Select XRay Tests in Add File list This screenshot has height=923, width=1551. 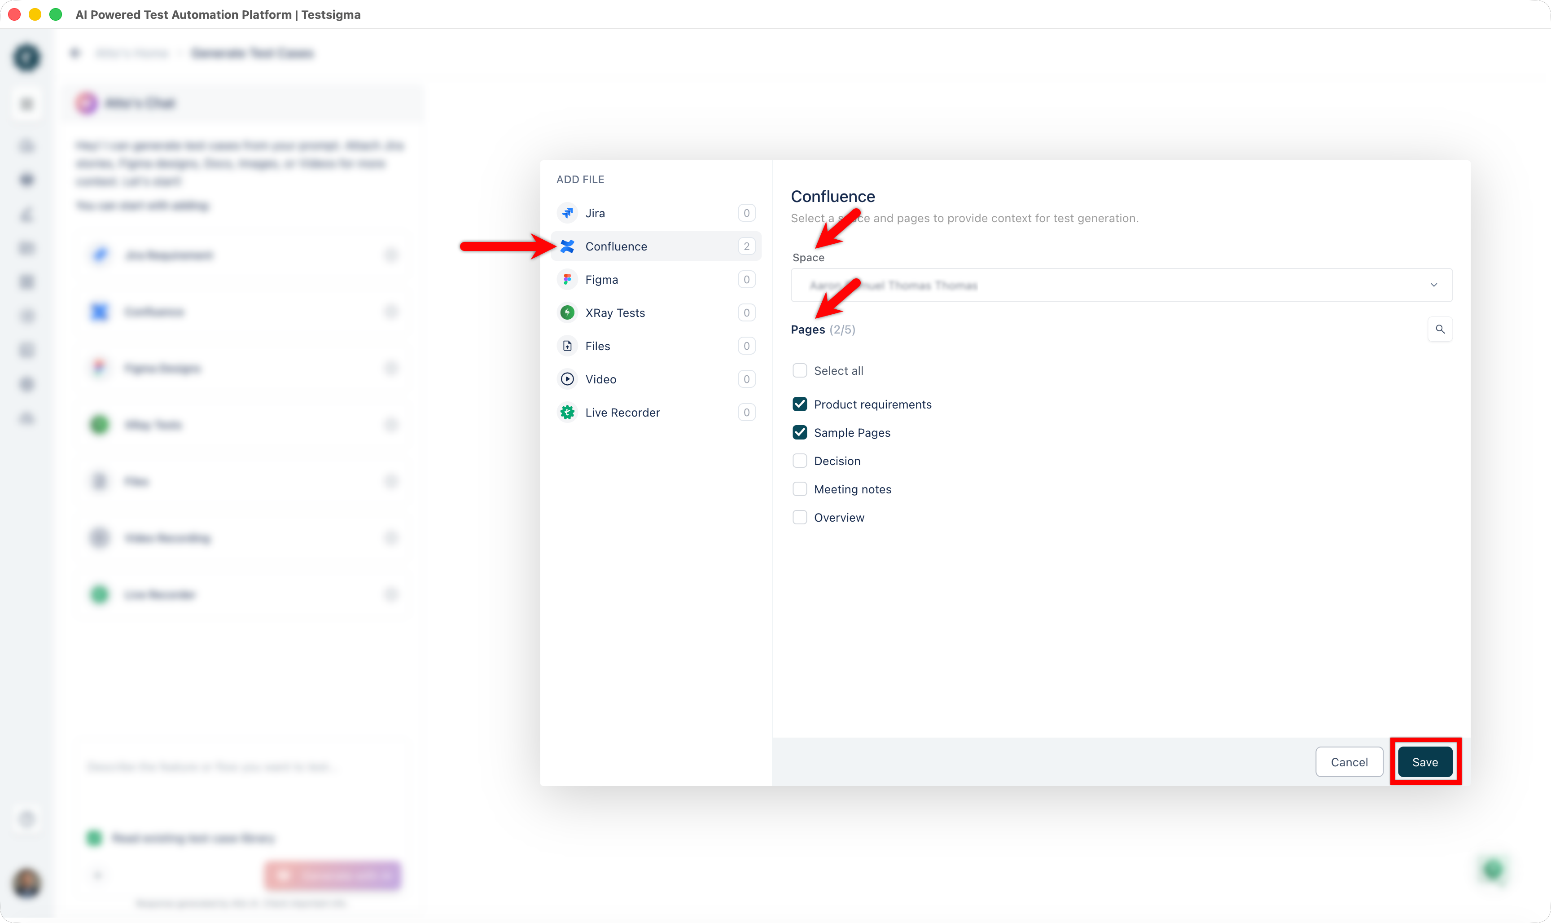point(656,312)
